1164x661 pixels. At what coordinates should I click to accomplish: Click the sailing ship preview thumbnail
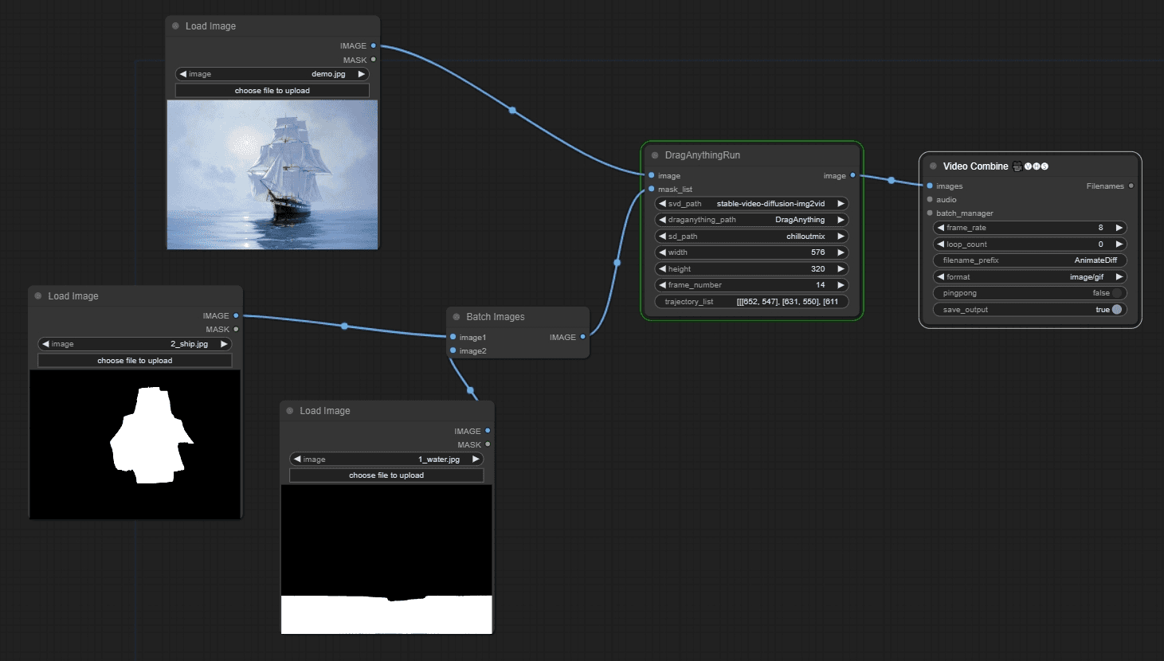[x=272, y=174]
